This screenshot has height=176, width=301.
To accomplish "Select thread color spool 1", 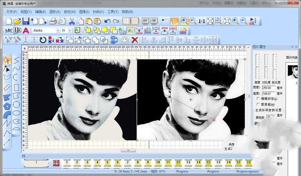I will [67, 163].
